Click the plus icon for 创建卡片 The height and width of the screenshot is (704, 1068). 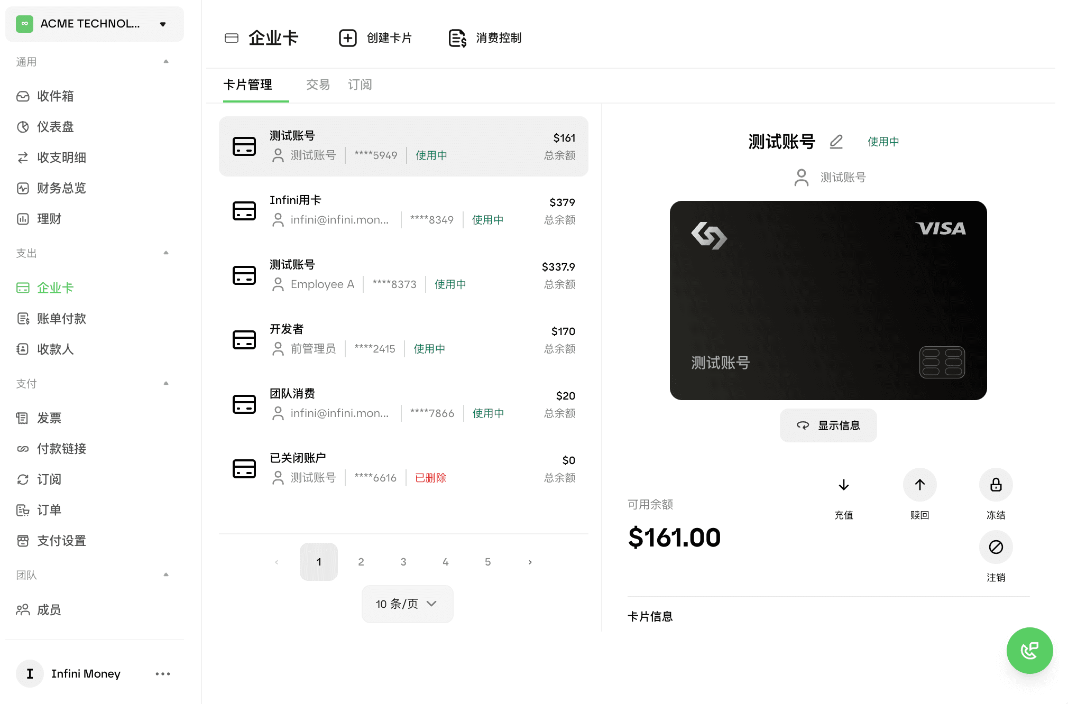[348, 38]
